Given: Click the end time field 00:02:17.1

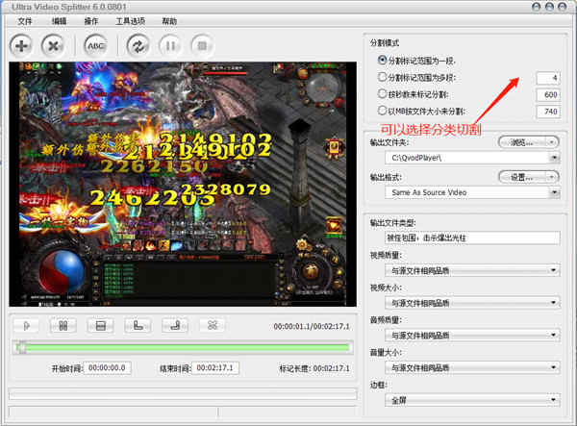Looking at the screenshot, I should pyautogui.click(x=215, y=368).
